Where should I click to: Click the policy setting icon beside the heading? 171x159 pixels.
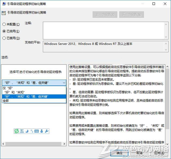[3, 13]
